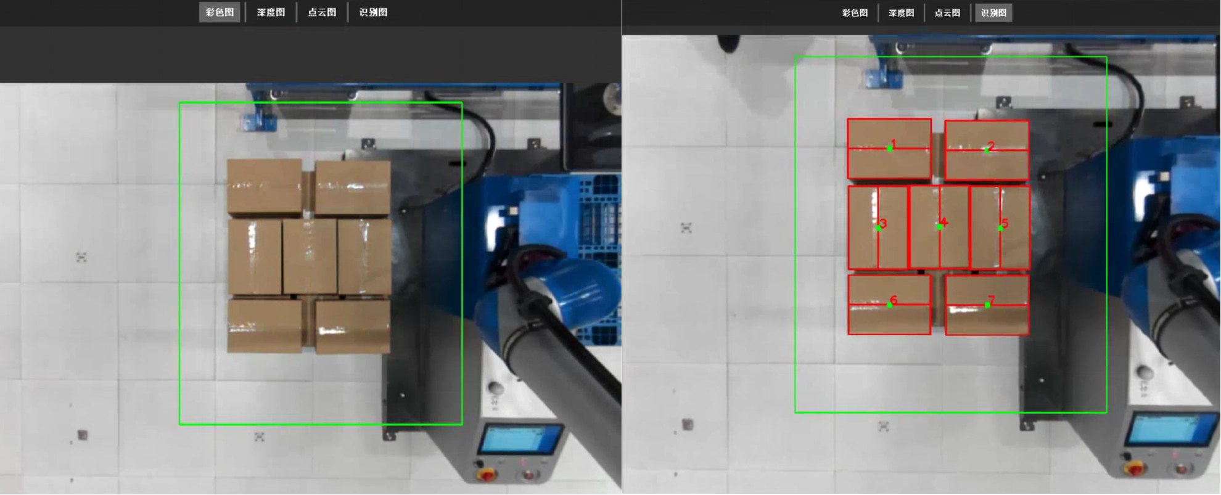Select the 点云图 tab in right panel
The width and height of the screenshot is (1221, 495).
(x=947, y=13)
